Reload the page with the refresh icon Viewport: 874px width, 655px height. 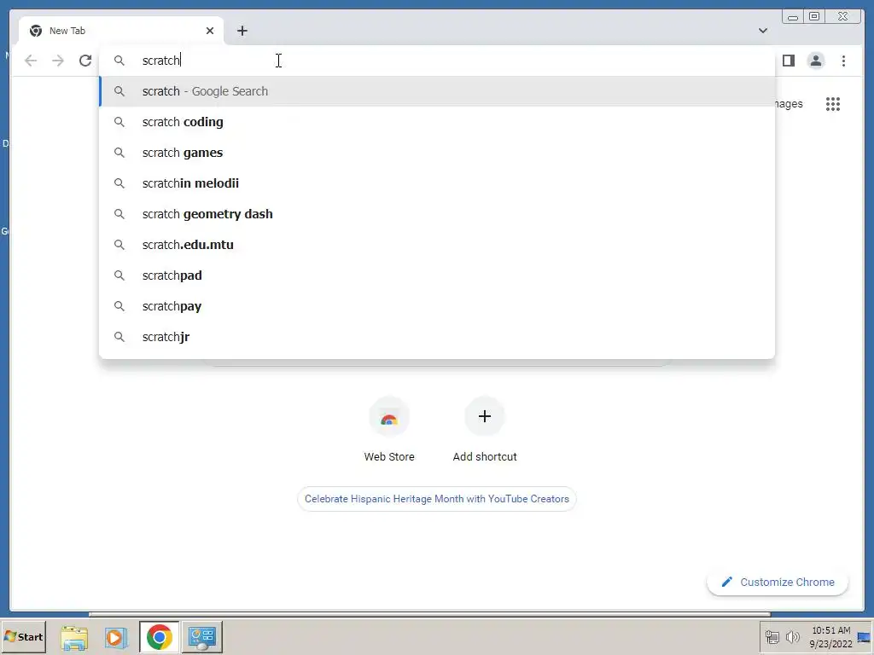pyautogui.click(x=85, y=61)
